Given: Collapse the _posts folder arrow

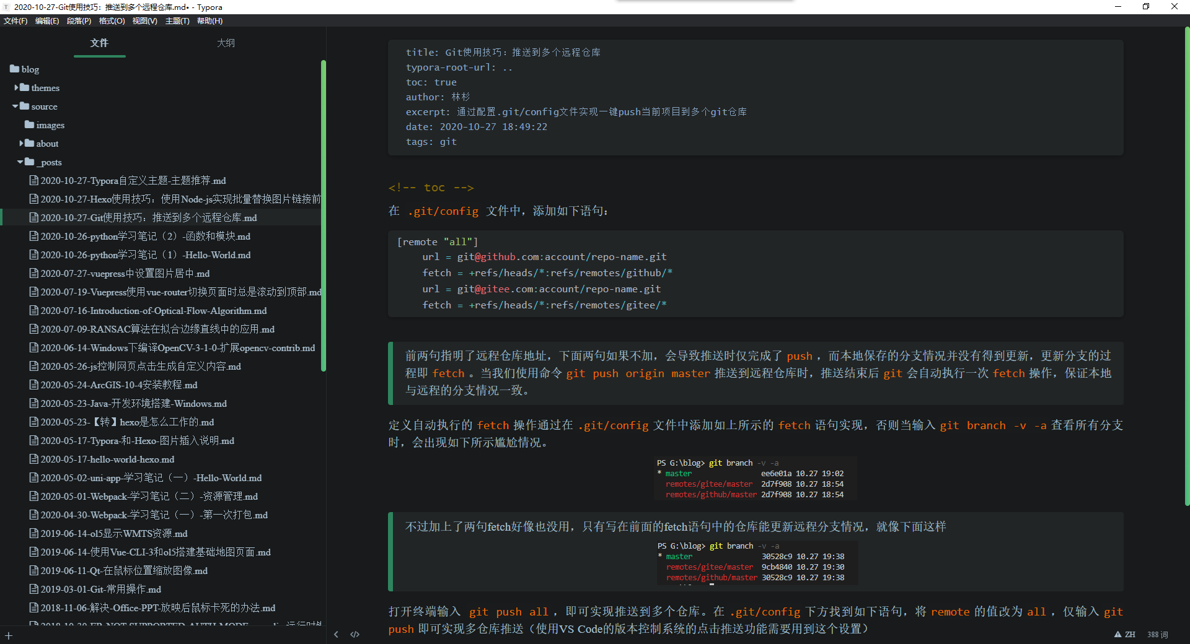Looking at the screenshot, I should click(x=20, y=162).
